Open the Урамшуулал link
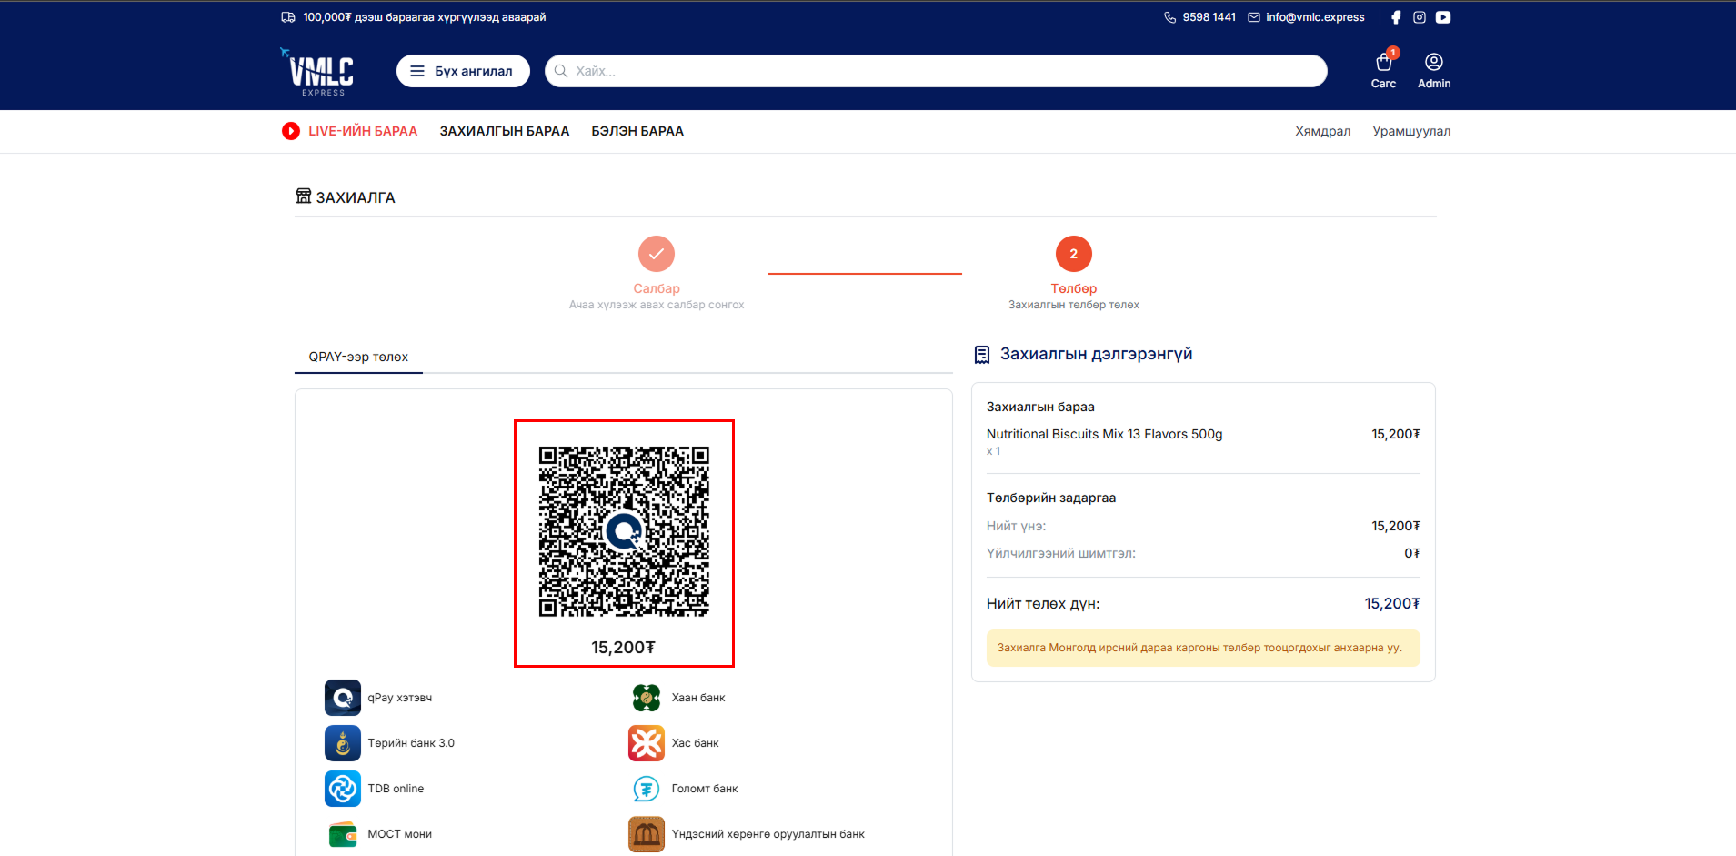Screen dimensions: 1736x856 click(x=1411, y=131)
